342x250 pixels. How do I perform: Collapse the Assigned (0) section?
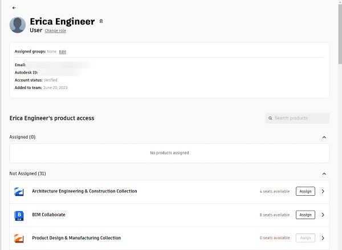point(324,137)
